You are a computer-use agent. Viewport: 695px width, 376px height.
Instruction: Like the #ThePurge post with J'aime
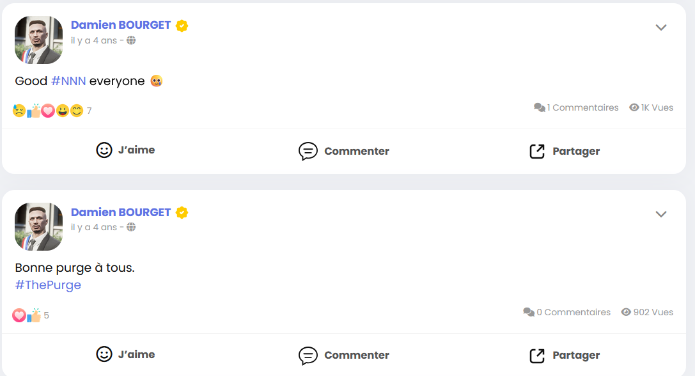[125, 354]
